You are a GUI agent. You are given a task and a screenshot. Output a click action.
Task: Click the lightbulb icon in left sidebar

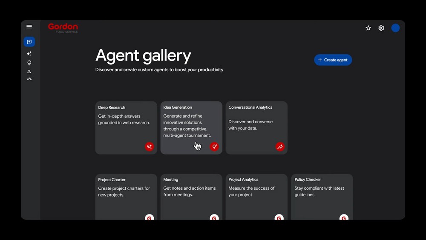(29, 63)
